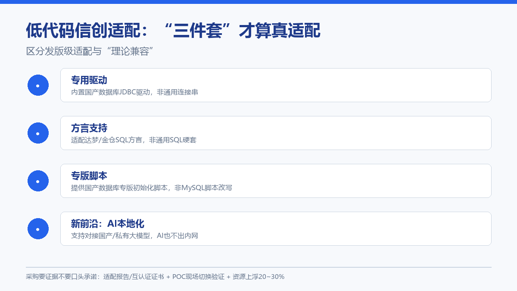
Task: Click the footer note starting 采购要证据不要口头承诺
Action: click(x=155, y=277)
